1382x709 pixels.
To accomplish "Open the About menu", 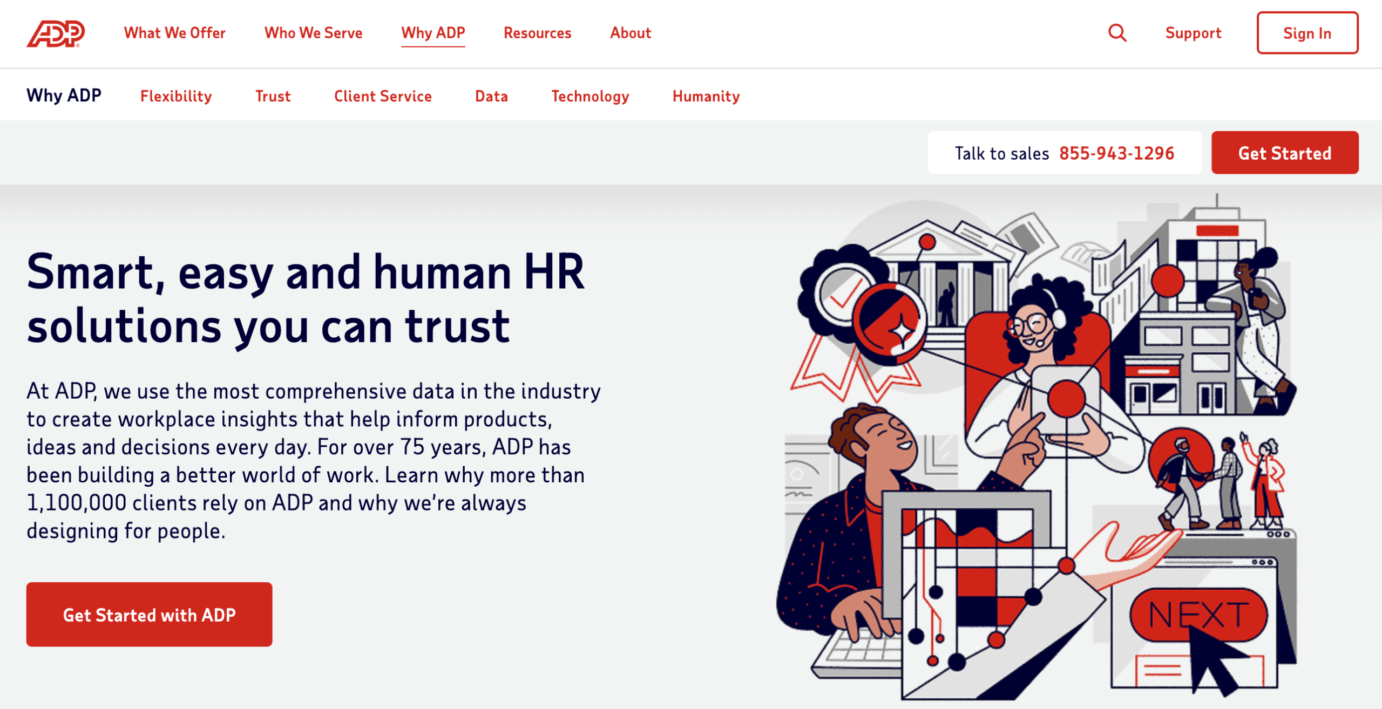I will click(x=631, y=33).
